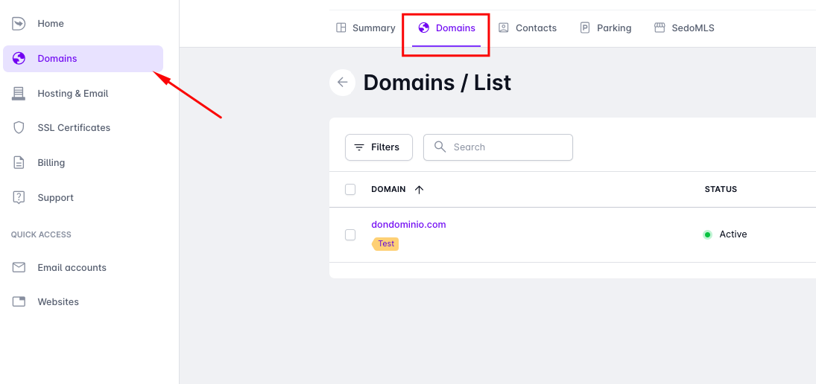This screenshot has width=816, height=384.
Task: Click the Support question mark icon
Action: click(x=19, y=198)
